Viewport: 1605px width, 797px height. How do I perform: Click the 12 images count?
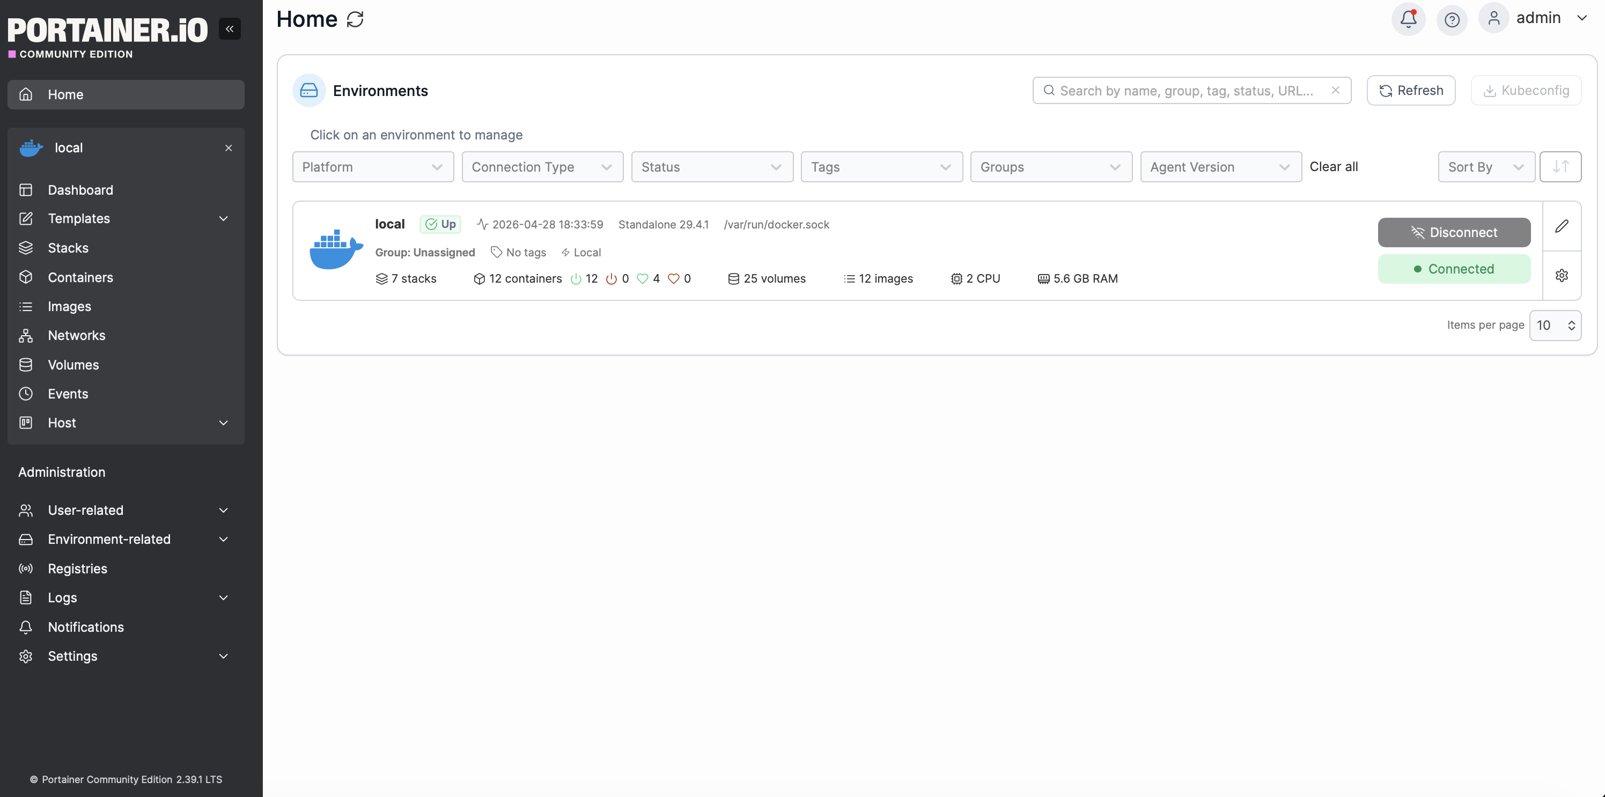point(878,278)
